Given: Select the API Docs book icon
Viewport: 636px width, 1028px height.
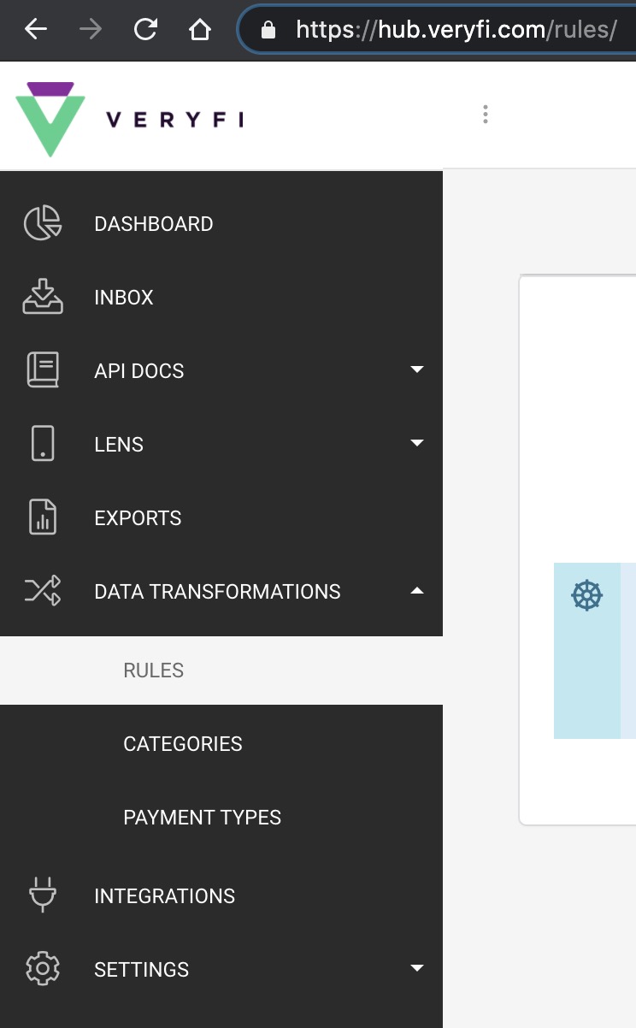Looking at the screenshot, I should point(42,369).
